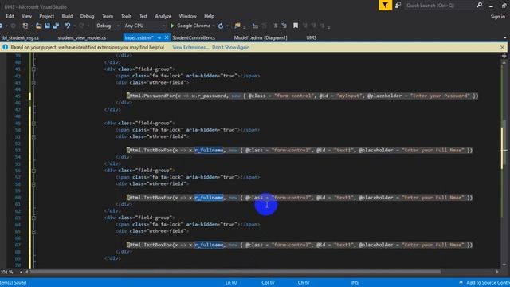Image resolution: width=510 pixels, height=287 pixels.
Task: Uncomment the selected lines icon
Action: pyautogui.click(x=284, y=26)
